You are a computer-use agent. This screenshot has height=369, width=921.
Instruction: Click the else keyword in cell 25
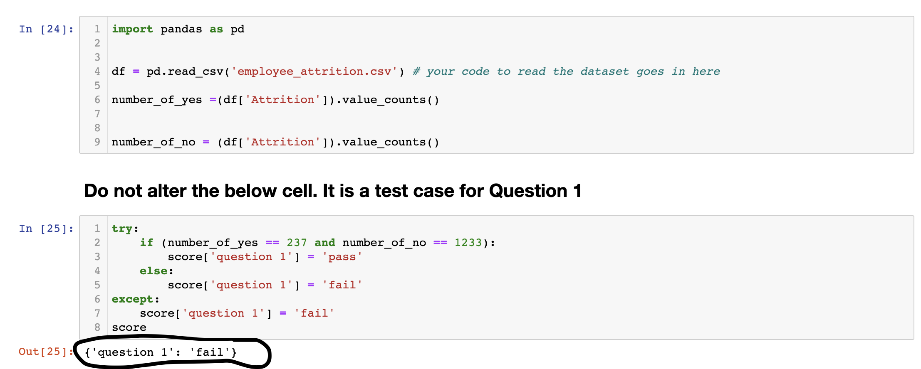click(x=153, y=271)
